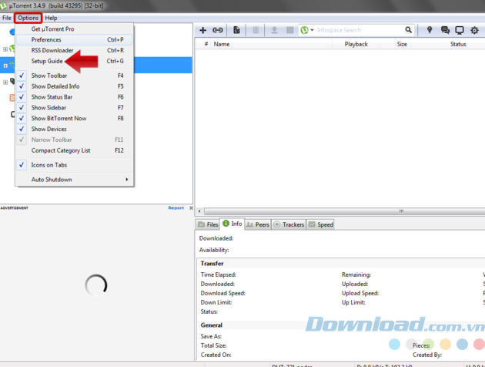The height and width of the screenshot is (367, 485).
Task: Click the search magnifier icon
Action: pyautogui.click(x=409, y=30)
